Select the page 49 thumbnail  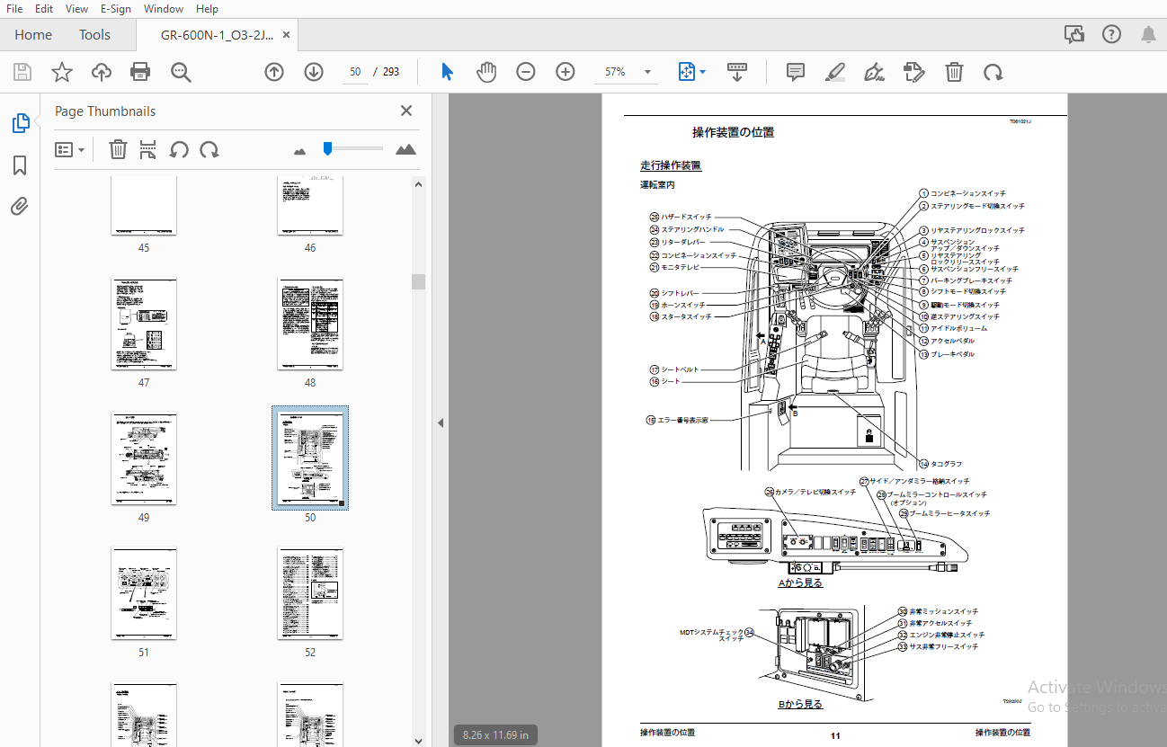point(144,458)
